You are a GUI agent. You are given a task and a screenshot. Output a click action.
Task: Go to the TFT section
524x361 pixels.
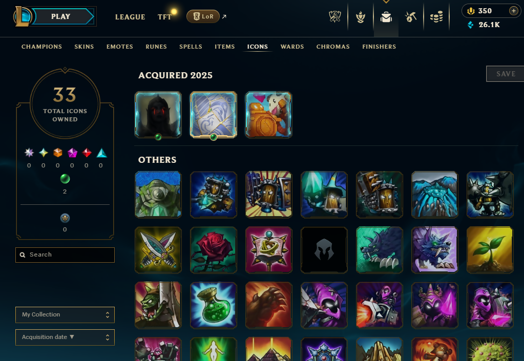(165, 17)
